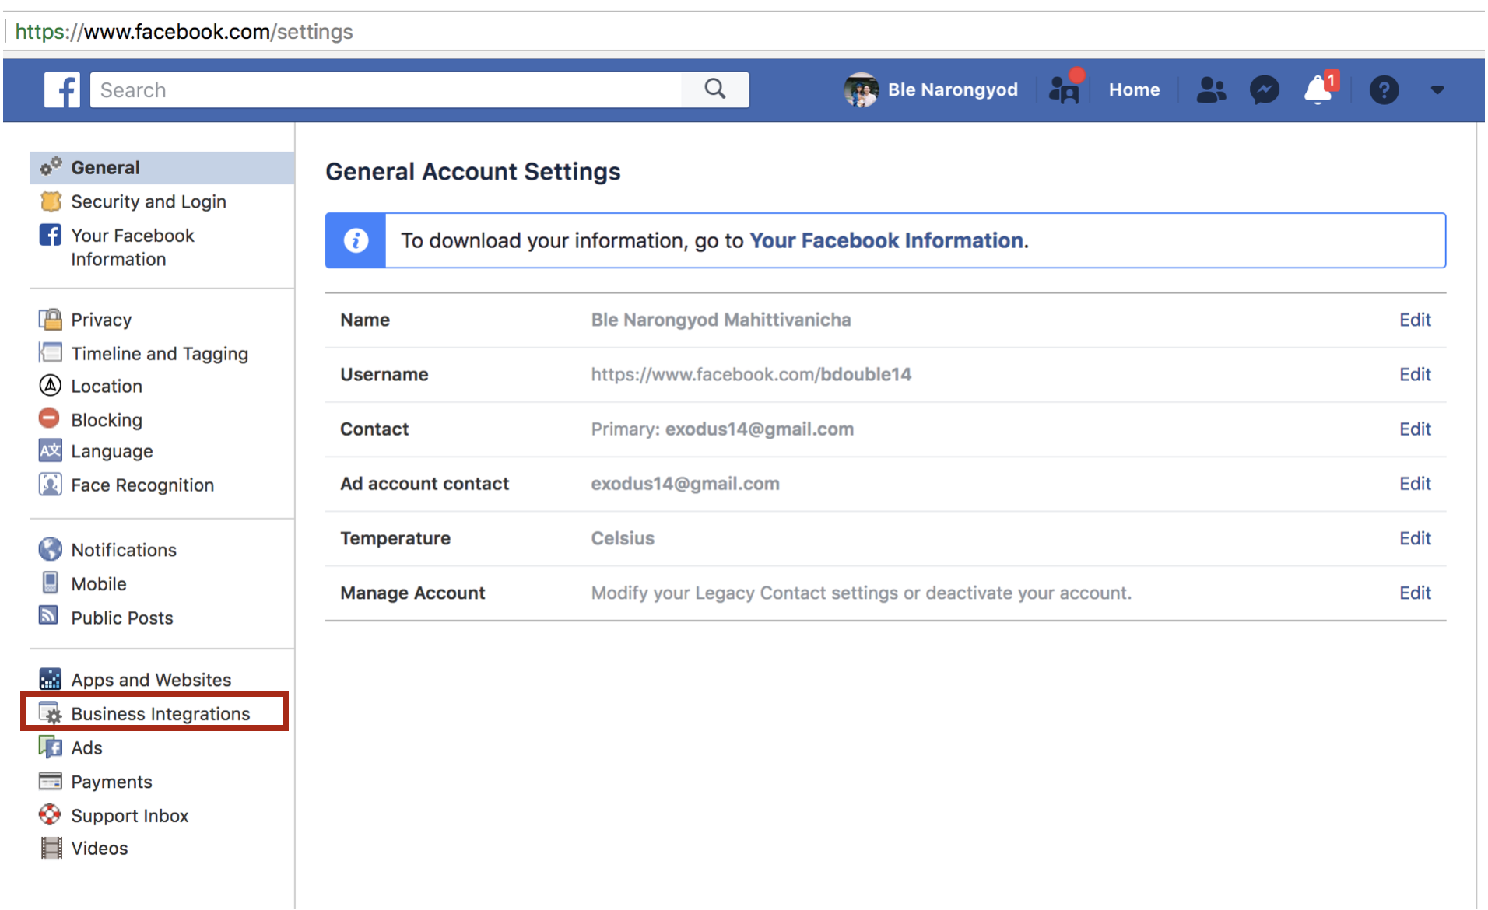Open Apps and Websites settings
The image size is (1488, 910).
pyautogui.click(x=151, y=680)
